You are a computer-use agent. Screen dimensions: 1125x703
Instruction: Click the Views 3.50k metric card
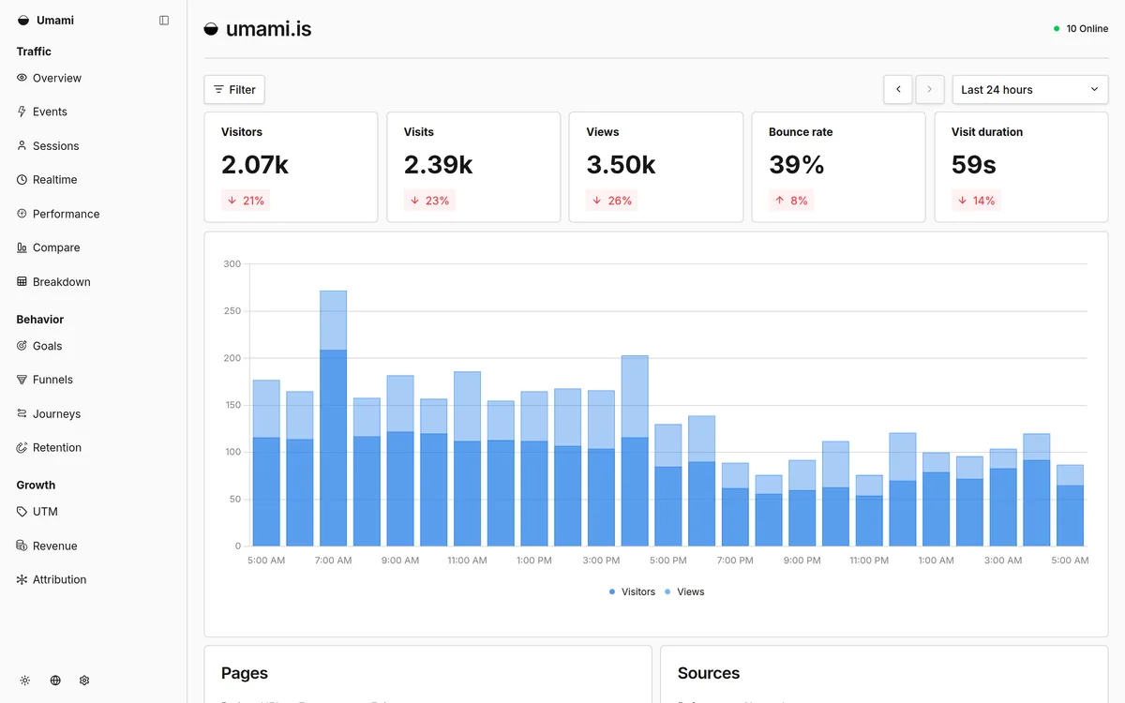pos(656,167)
